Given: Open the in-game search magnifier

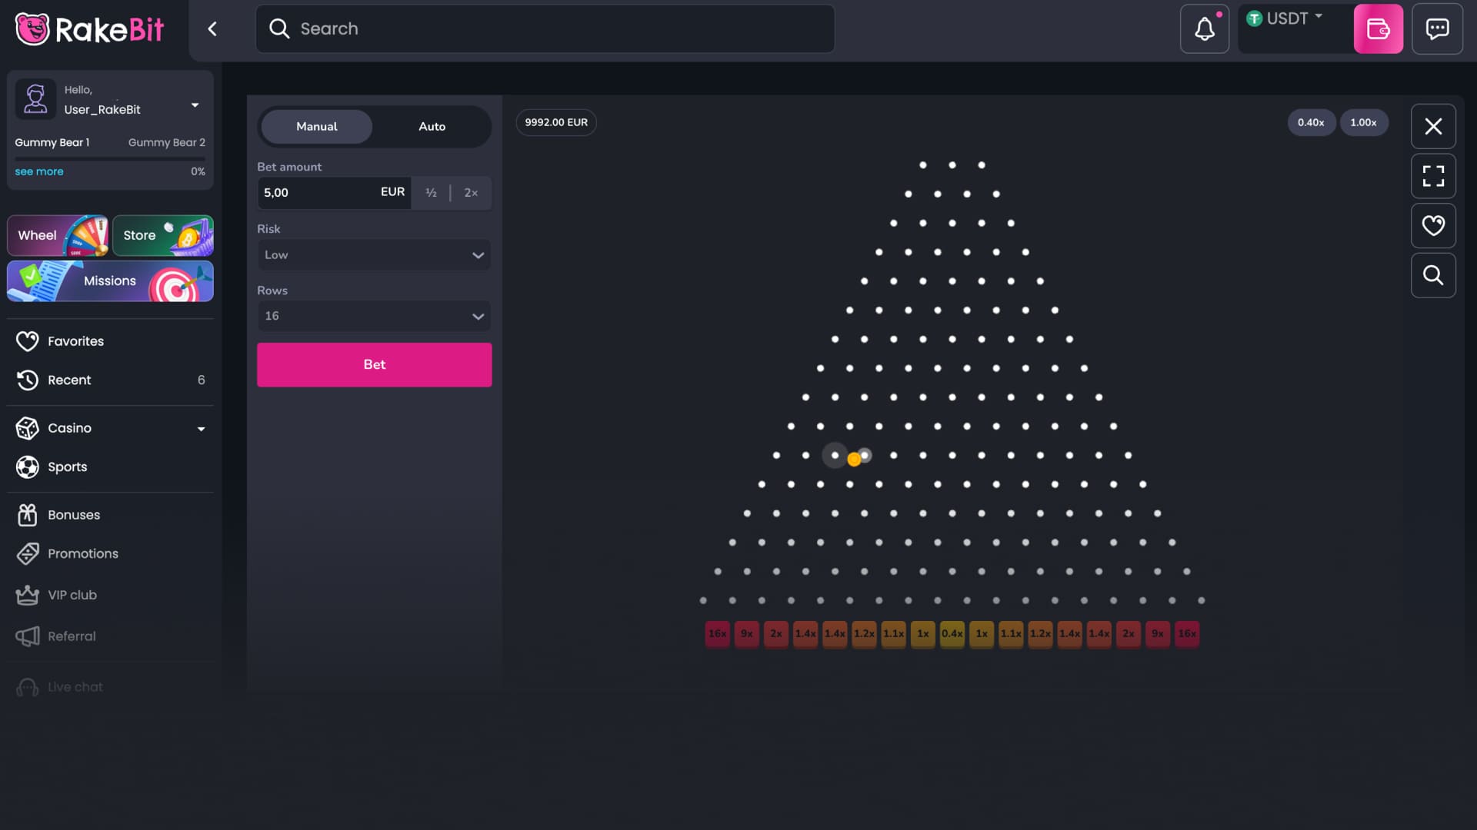Looking at the screenshot, I should click(1432, 275).
